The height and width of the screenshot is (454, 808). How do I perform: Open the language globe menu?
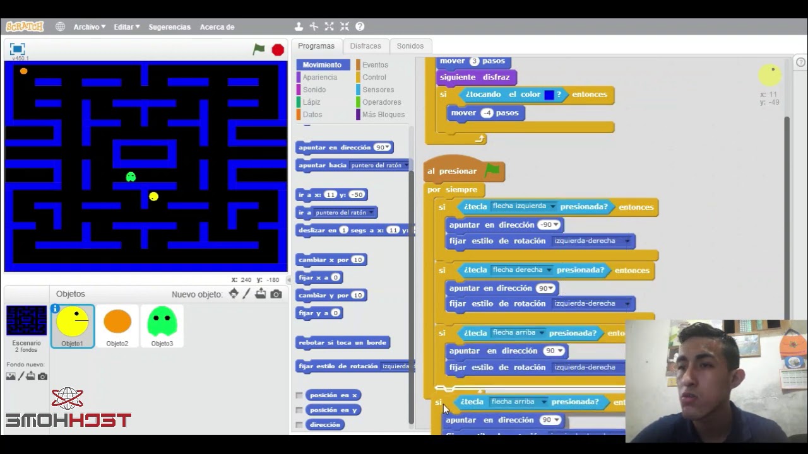pos(60,26)
